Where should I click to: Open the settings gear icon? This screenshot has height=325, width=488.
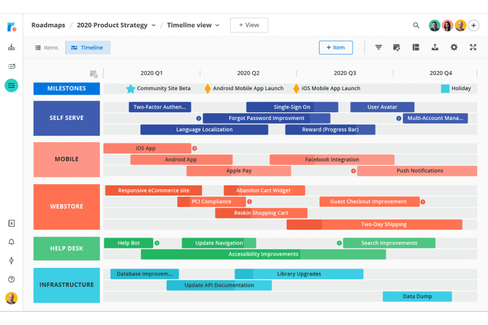(454, 47)
